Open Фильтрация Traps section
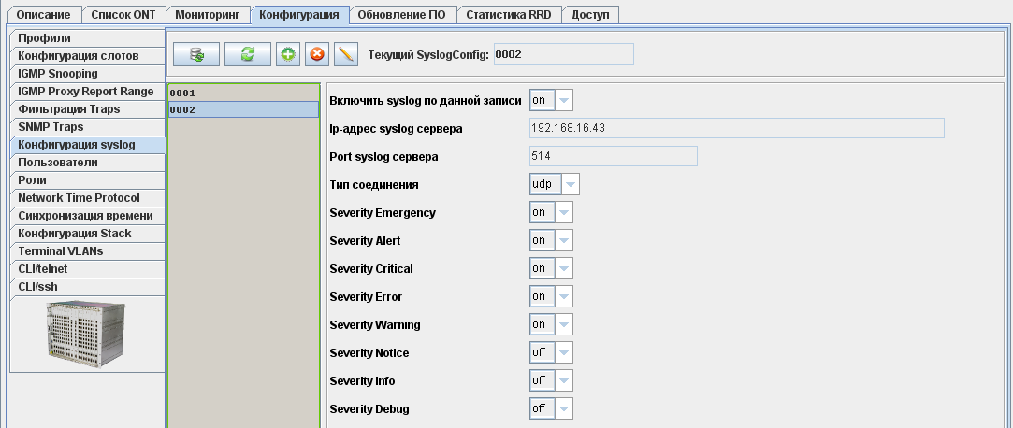 coord(88,109)
